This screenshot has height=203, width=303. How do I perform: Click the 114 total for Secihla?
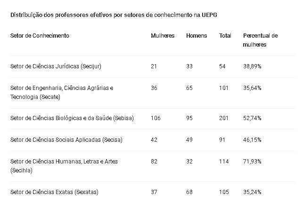(224, 161)
